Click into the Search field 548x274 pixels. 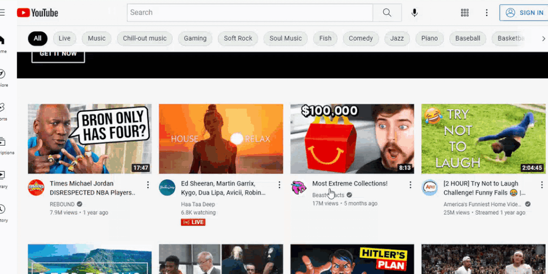(x=250, y=13)
